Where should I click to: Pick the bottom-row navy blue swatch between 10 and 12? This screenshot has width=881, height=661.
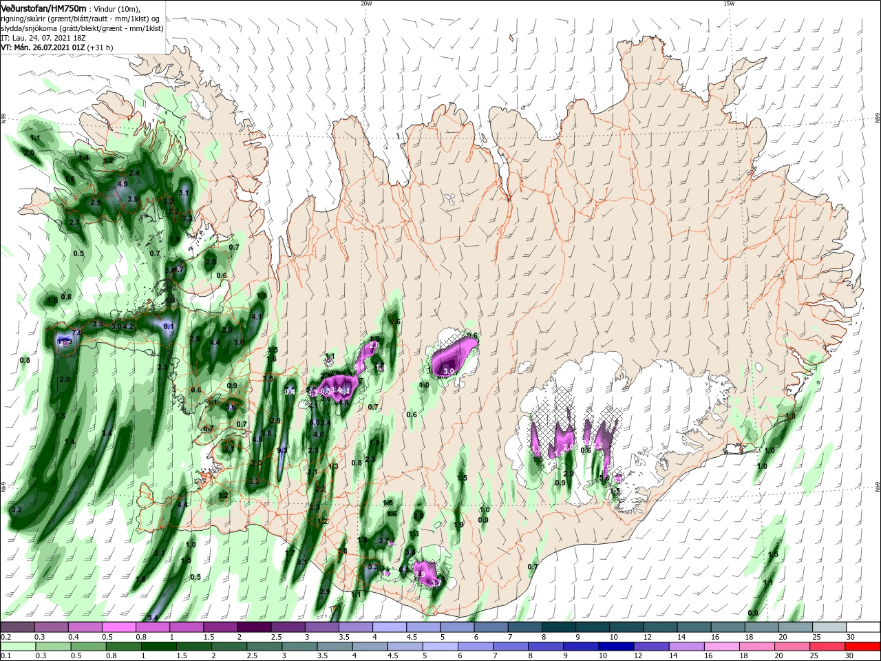click(x=617, y=646)
